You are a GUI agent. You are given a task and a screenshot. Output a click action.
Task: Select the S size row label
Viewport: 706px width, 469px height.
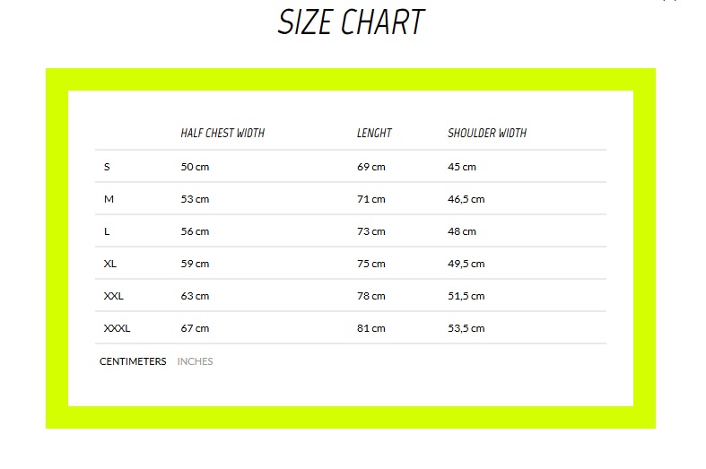(107, 167)
